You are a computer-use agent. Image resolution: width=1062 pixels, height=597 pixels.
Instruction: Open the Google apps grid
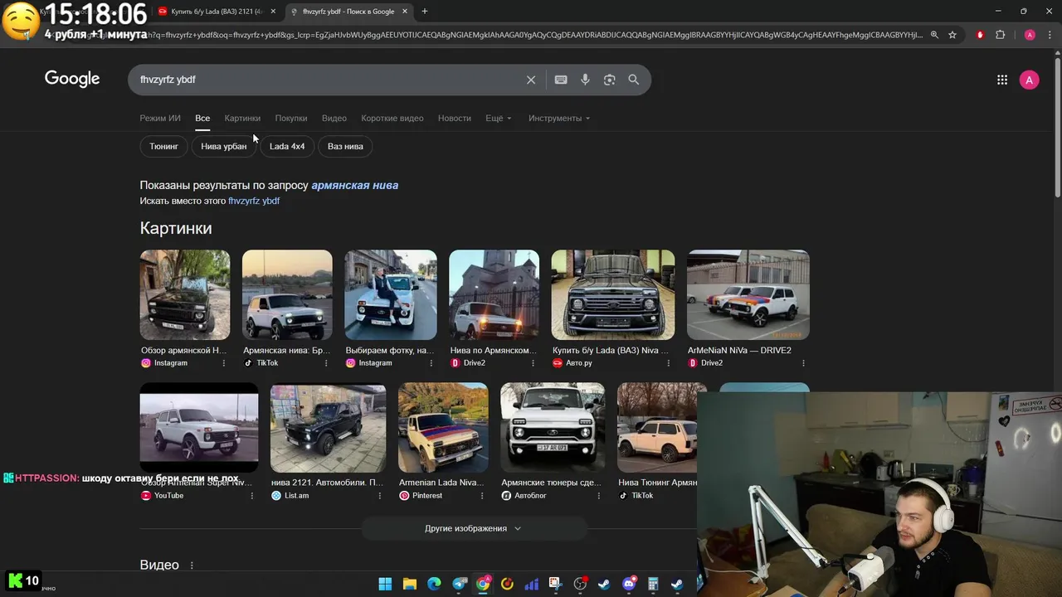[x=1002, y=80]
